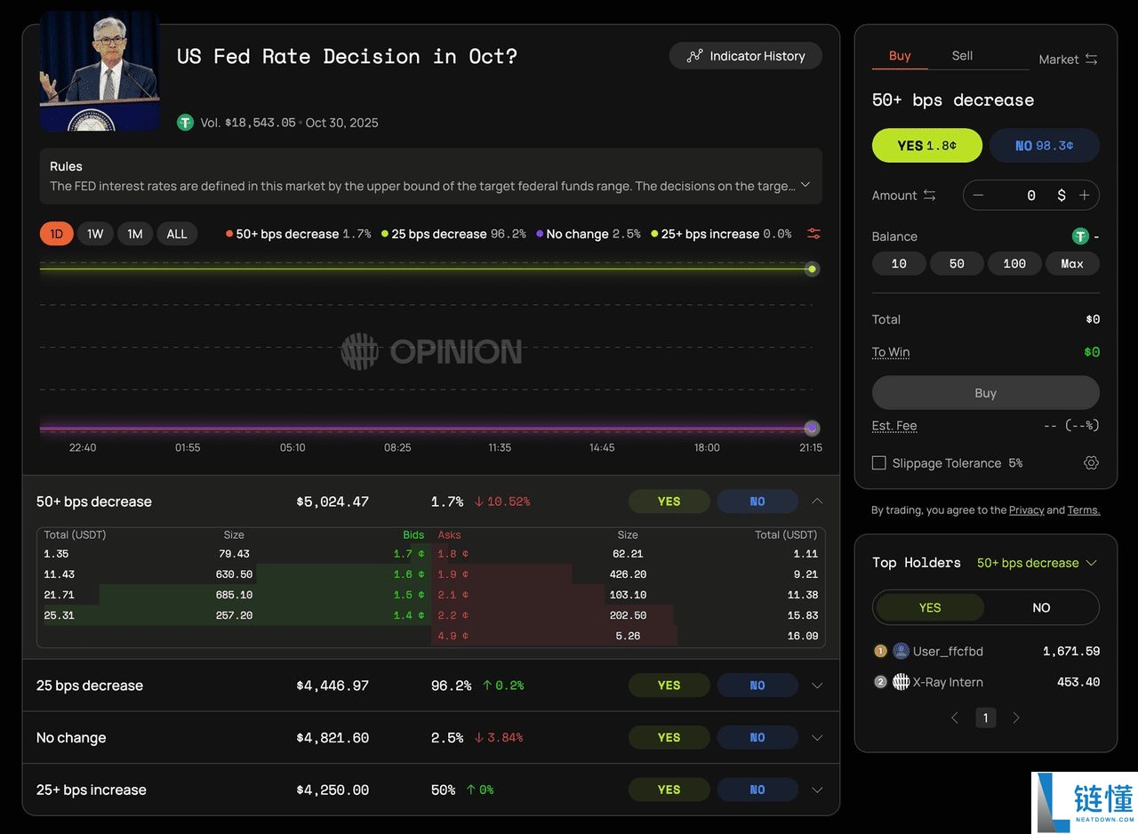Enable the Slippage Tolerance checkbox
Screen dimensions: 1138x834
pos(879,463)
